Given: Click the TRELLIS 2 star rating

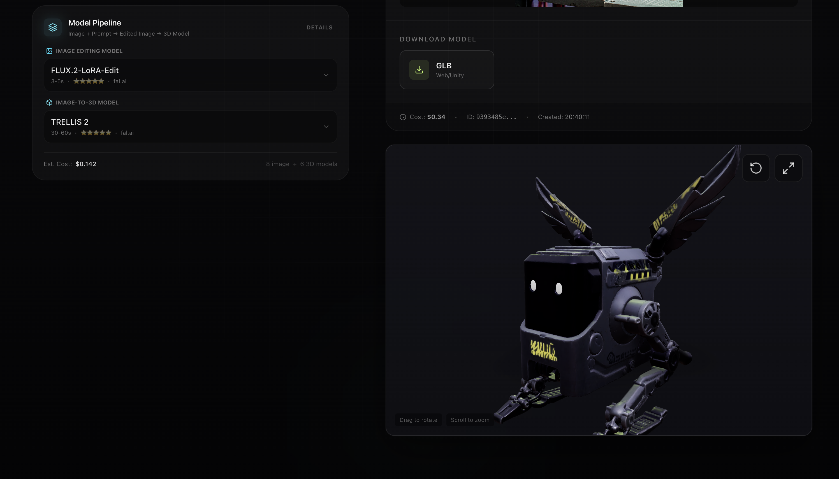Looking at the screenshot, I should pos(96,133).
